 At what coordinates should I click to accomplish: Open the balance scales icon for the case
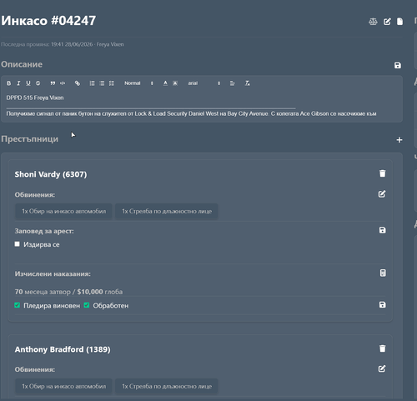373,22
